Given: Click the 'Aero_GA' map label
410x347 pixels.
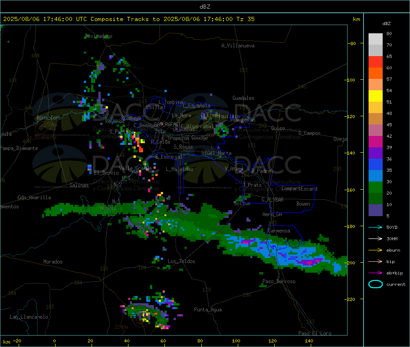Looking at the screenshot, I should point(272,214).
